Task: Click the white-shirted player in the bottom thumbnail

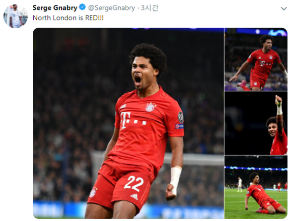Action: 239,184
